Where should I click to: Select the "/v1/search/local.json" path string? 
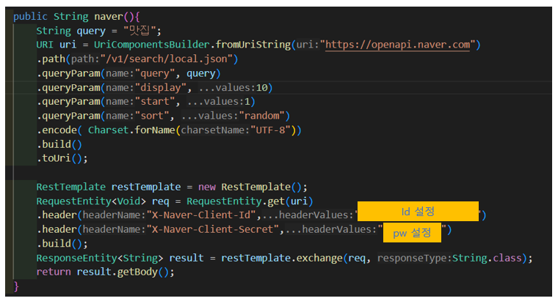(x=167, y=59)
